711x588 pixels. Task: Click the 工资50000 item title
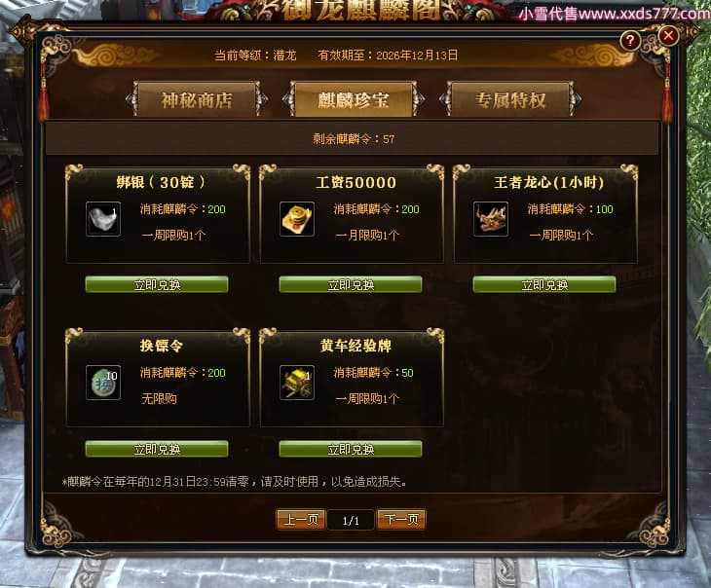355,182
